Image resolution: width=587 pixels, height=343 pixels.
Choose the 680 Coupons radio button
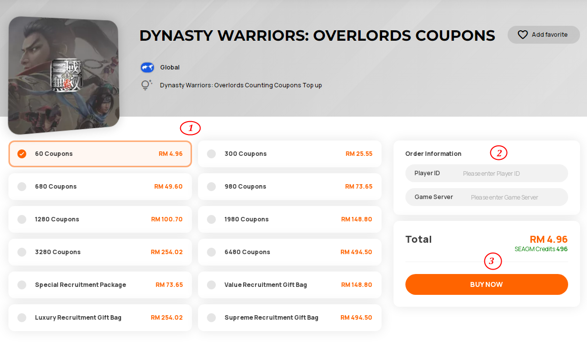click(x=22, y=187)
